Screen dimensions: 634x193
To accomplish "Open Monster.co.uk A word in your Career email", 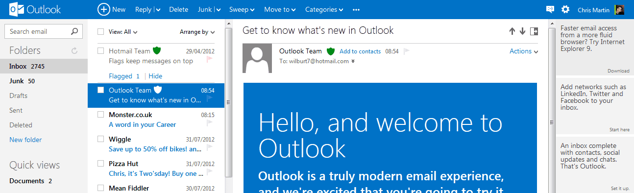I will [156, 120].
